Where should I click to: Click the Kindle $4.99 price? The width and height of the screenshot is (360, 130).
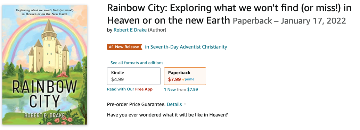[x=117, y=80]
